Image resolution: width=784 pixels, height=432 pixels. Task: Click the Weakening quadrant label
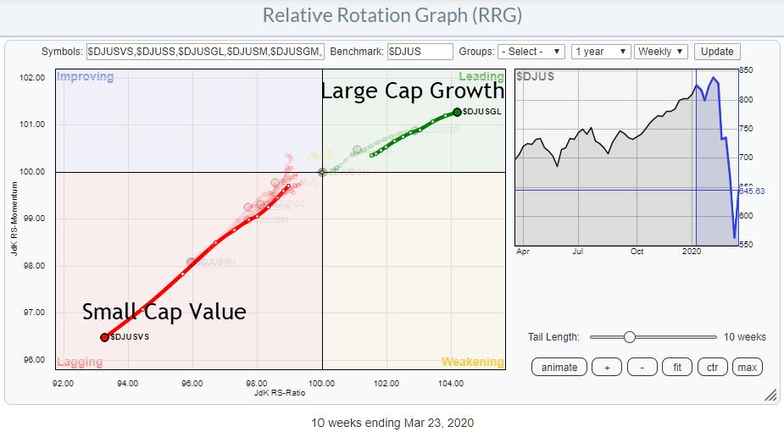[472, 363]
